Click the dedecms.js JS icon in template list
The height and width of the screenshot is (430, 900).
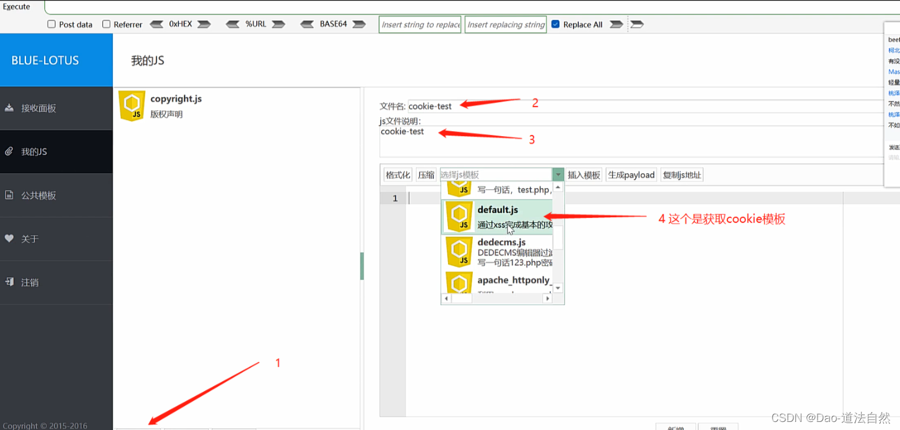coord(459,252)
